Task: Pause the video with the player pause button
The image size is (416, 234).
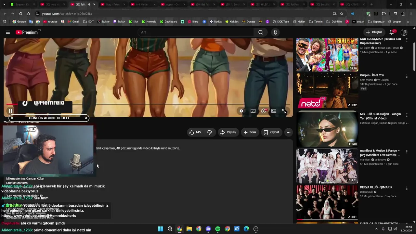Action: (10, 111)
